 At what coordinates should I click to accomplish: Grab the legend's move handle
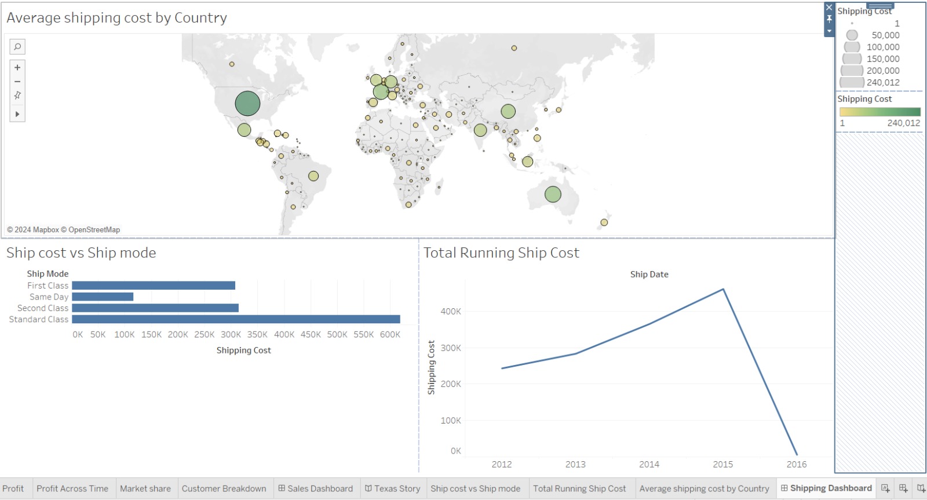click(x=880, y=5)
